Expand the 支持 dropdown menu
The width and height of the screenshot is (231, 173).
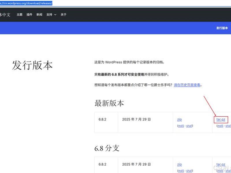point(51,15)
